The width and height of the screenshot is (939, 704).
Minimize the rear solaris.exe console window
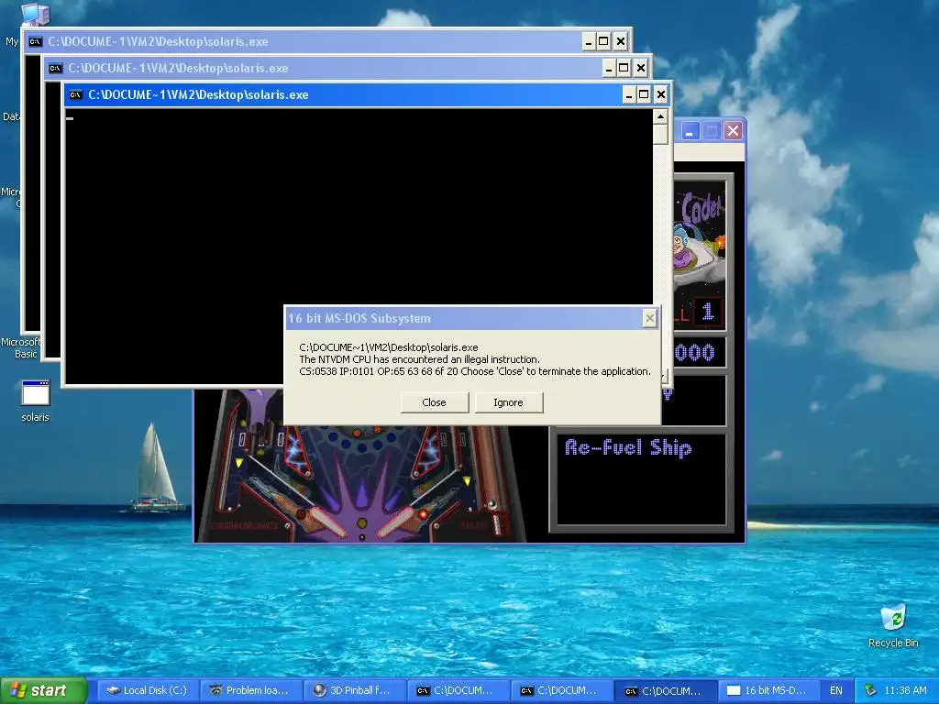click(589, 42)
